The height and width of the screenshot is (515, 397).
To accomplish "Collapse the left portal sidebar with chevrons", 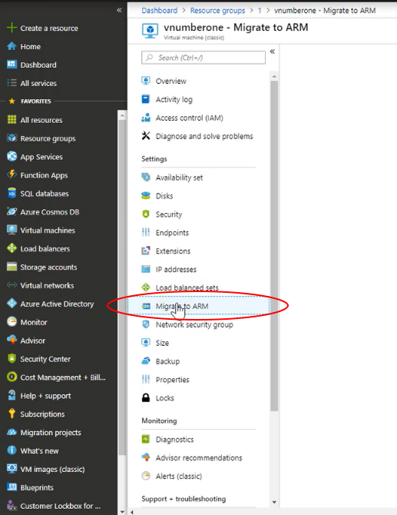I will coord(119,11).
